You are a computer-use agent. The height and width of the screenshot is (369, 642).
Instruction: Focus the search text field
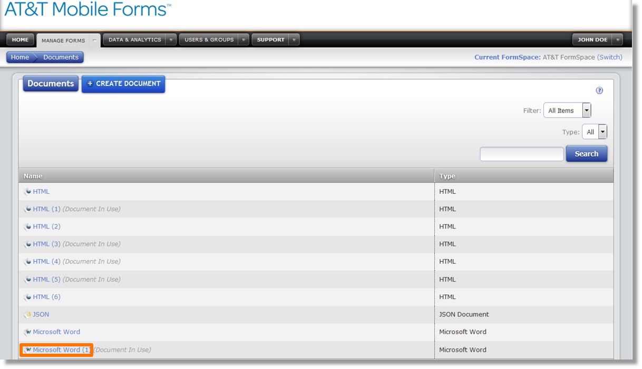[522, 154]
